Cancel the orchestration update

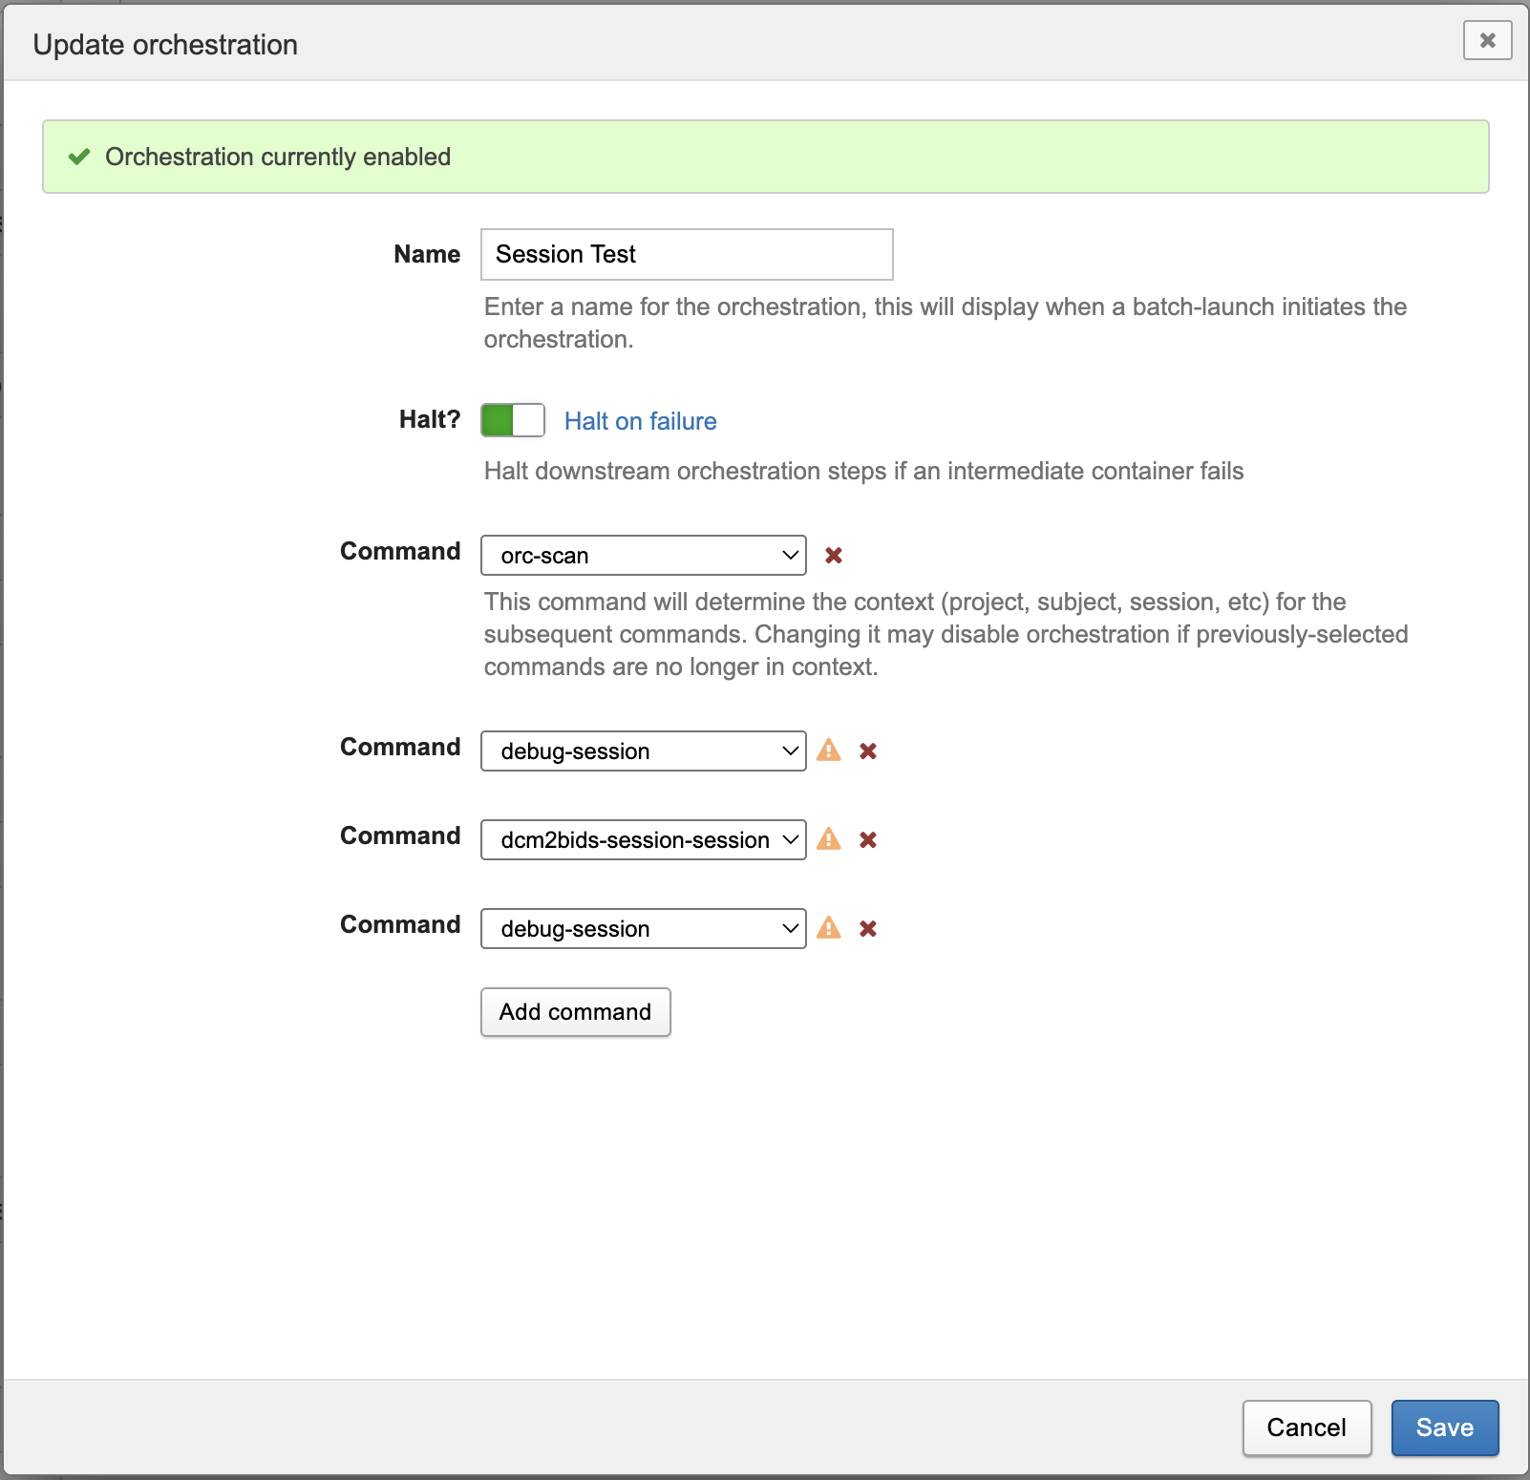[1306, 1427]
